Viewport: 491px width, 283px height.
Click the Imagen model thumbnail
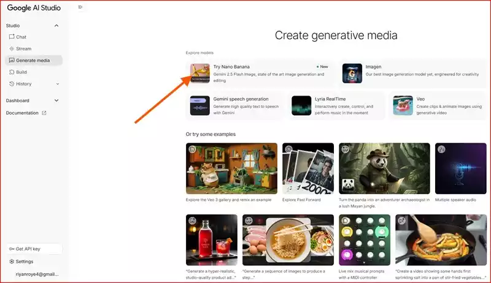(352, 74)
